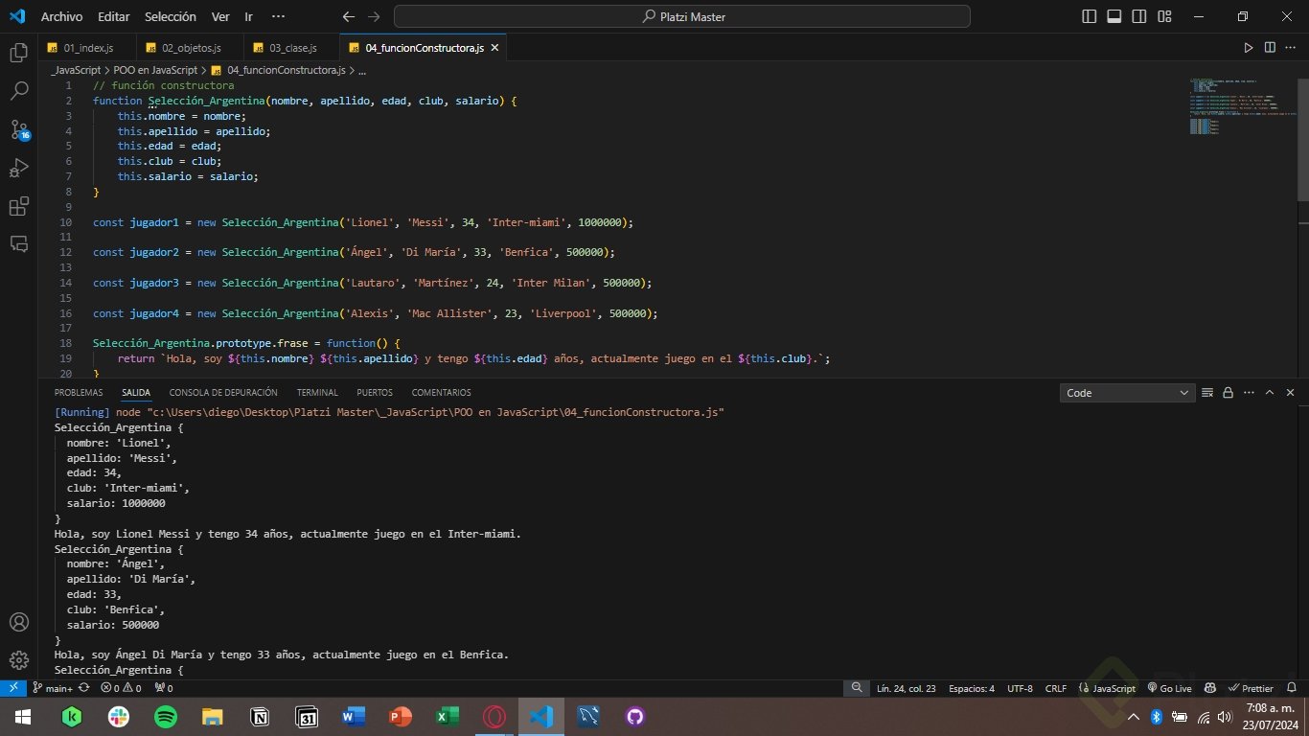Open the 02_objetos.js editor tab

click(x=191, y=47)
